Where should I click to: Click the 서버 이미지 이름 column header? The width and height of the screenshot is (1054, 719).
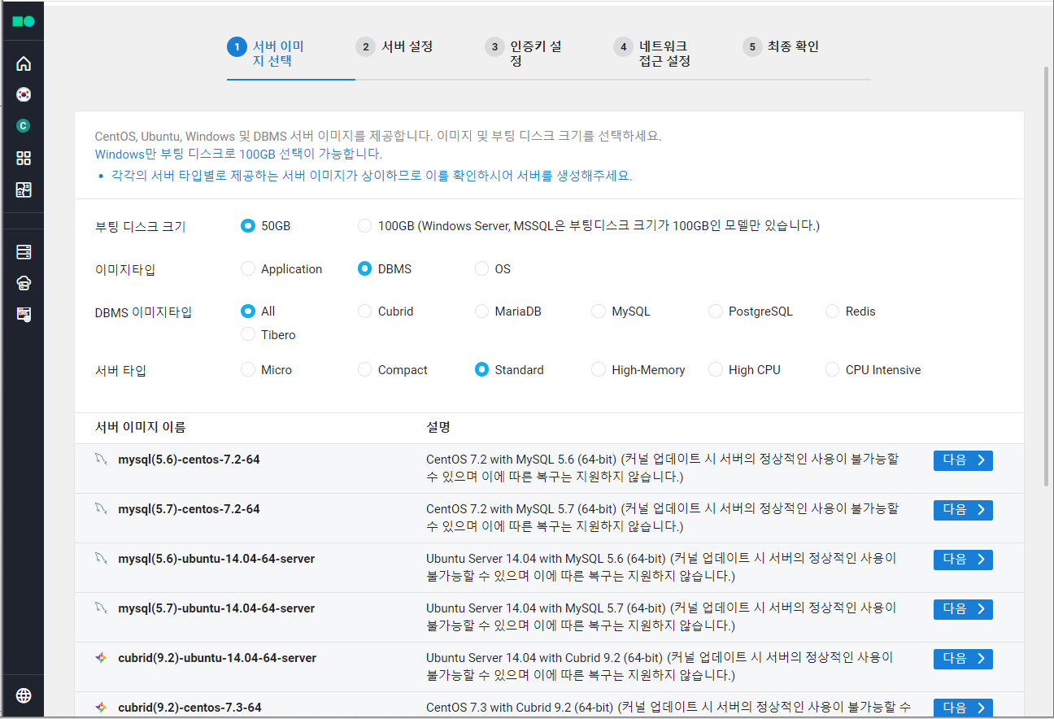coord(140,427)
